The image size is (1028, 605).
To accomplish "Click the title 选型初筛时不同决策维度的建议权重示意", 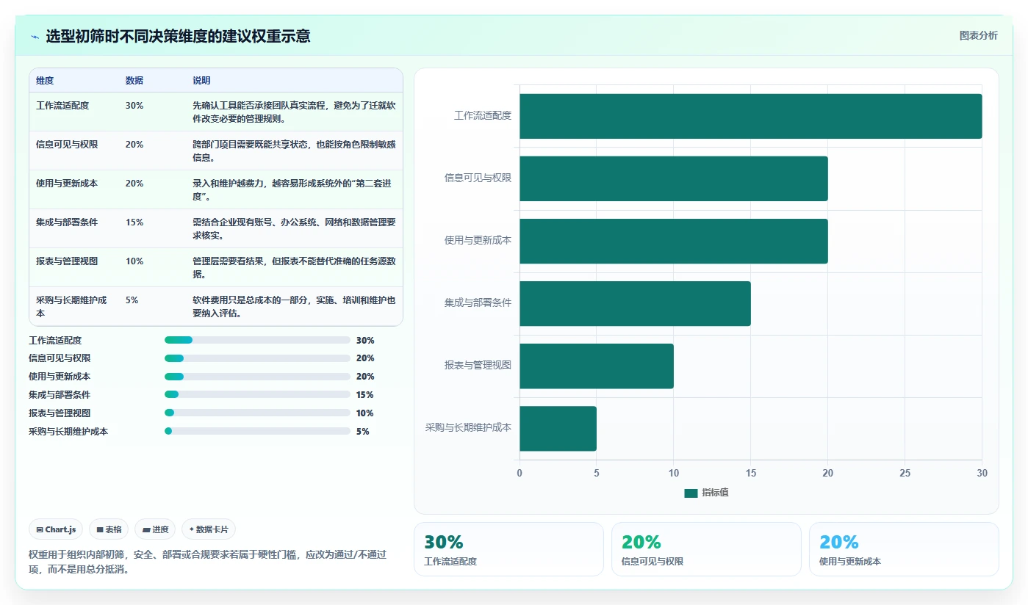I will (178, 36).
